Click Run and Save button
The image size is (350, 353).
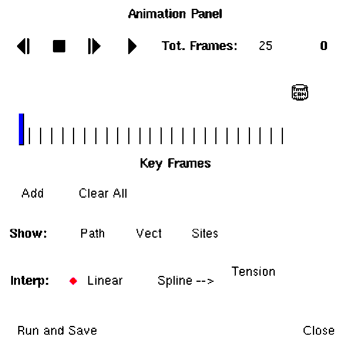point(57,331)
